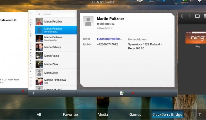Select Martin Zitek with the placeholder avatar
This screenshot has height=120, width=206.
56,73
